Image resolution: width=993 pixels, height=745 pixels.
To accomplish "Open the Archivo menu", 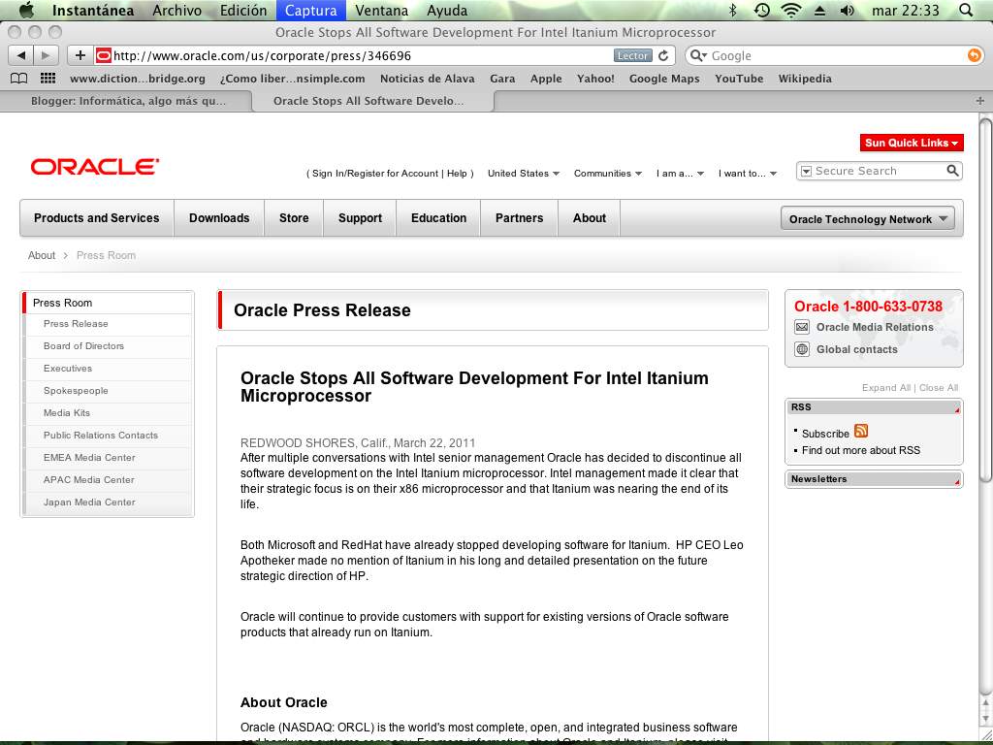I will pos(176,10).
